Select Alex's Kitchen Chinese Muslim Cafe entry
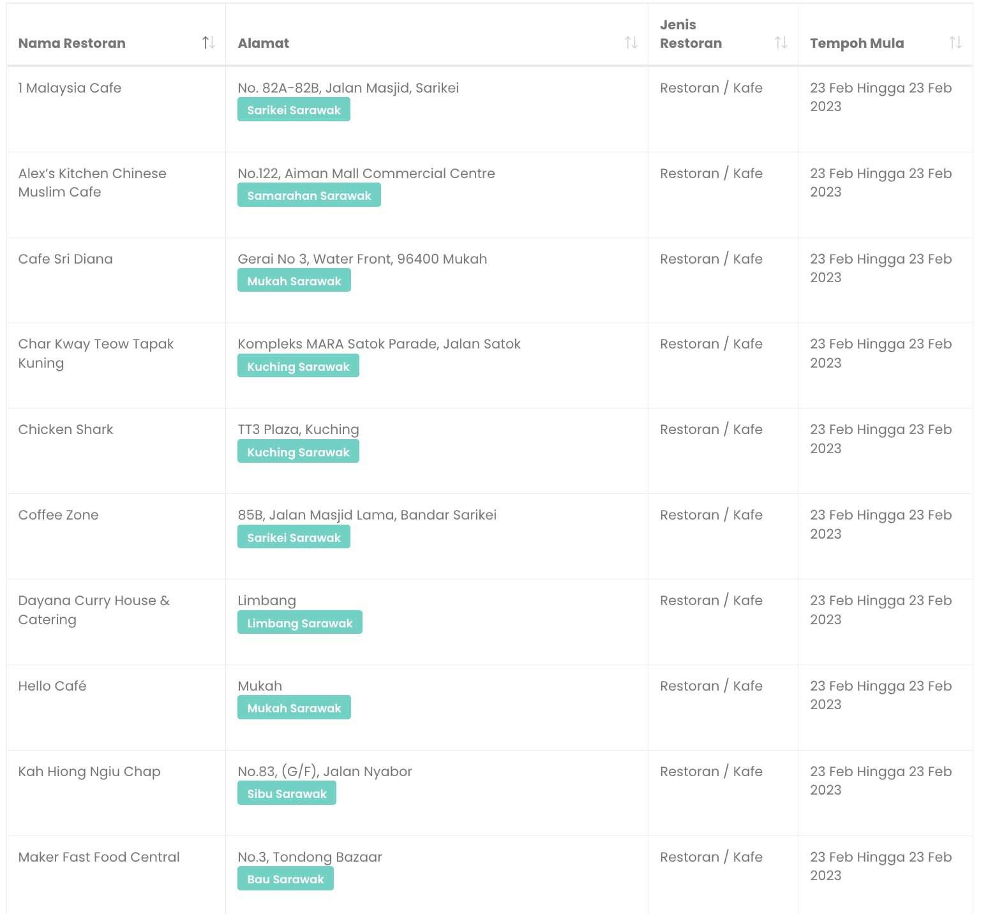 [x=92, y=183]
